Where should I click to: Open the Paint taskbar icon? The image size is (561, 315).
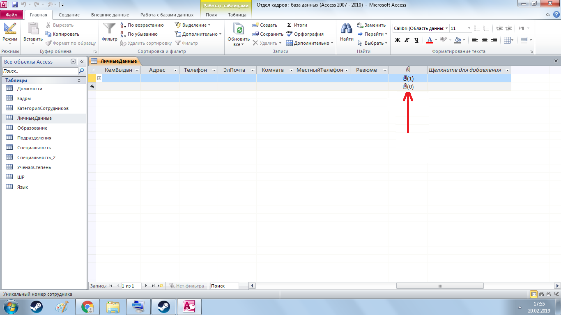[x=62, y=307]
